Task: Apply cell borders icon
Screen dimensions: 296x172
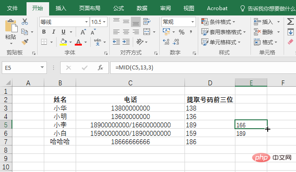Action: pyautogui.click(x=44, y=42)
